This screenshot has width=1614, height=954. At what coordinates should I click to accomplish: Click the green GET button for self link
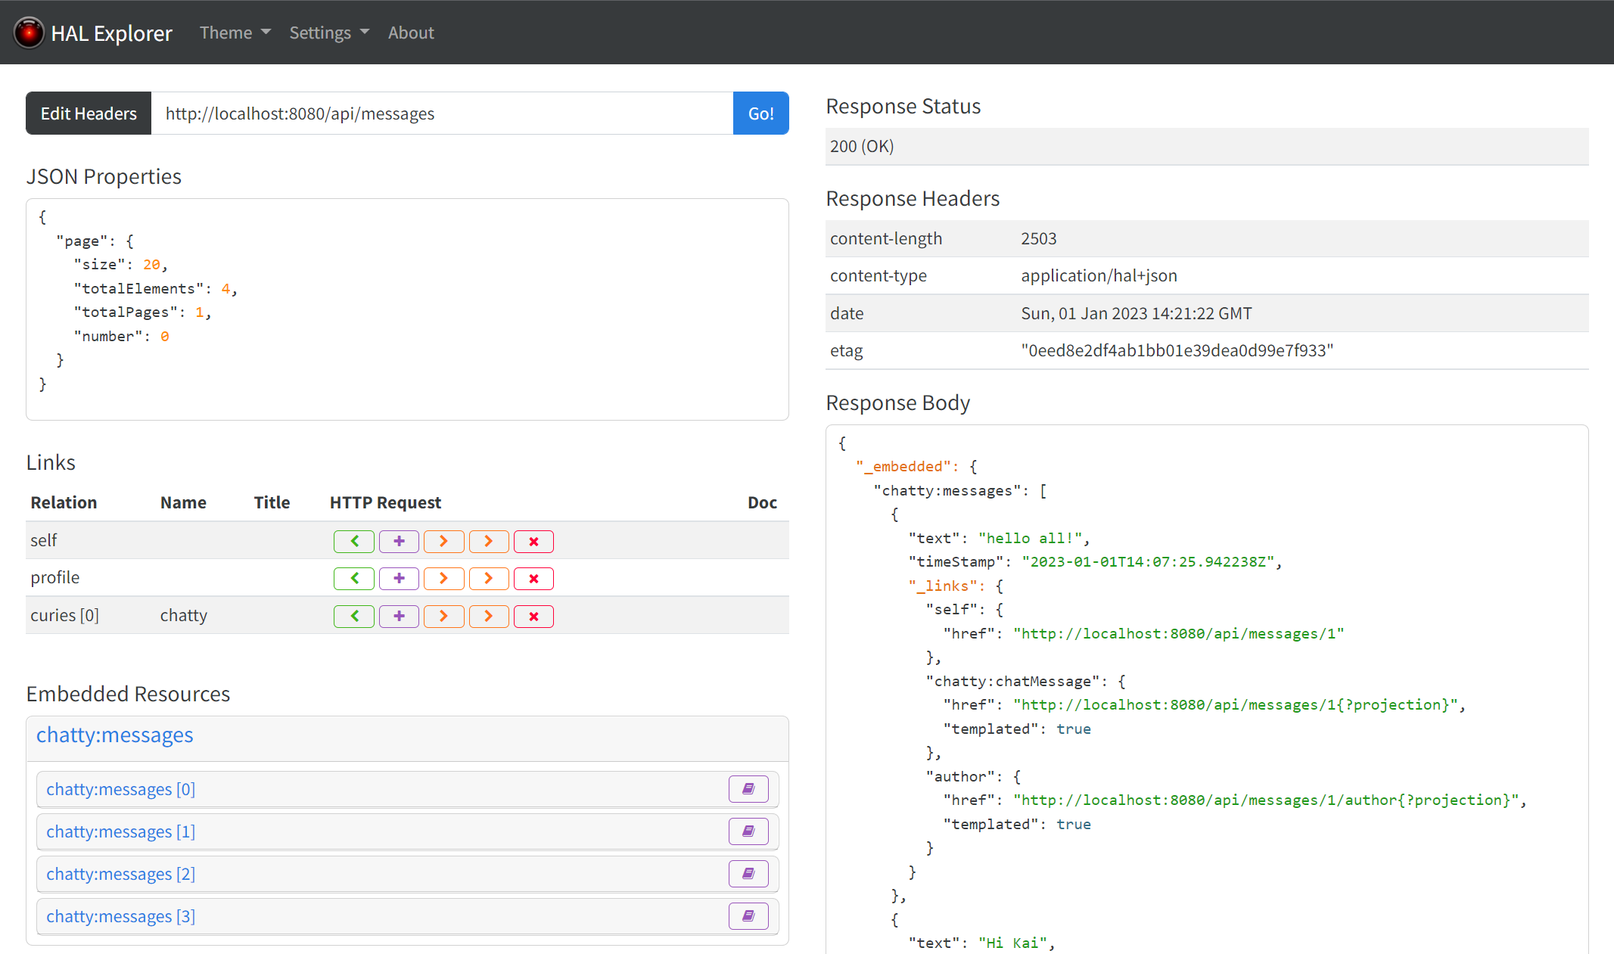pos(354,541)
